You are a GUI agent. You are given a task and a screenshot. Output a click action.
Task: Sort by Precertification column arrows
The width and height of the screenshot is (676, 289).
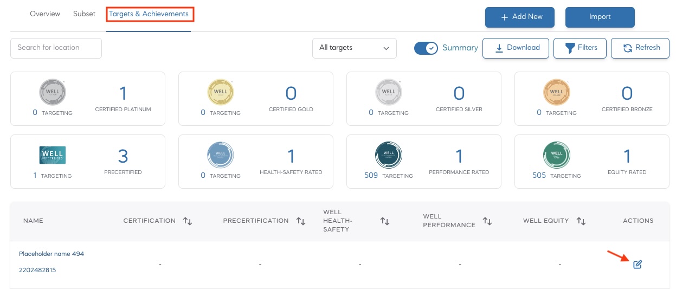(301, 221)
